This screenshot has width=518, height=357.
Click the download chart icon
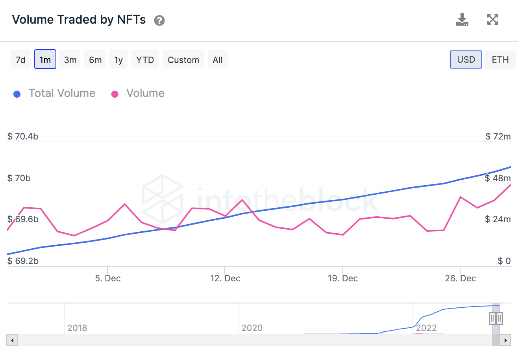[x=462, y=19]
